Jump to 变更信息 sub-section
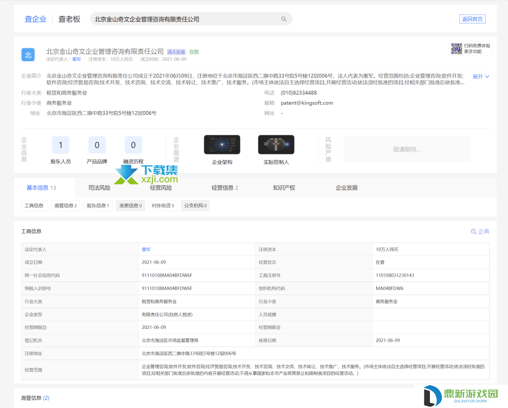 130,206
